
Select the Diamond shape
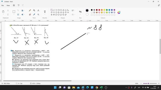click(52, 12)
